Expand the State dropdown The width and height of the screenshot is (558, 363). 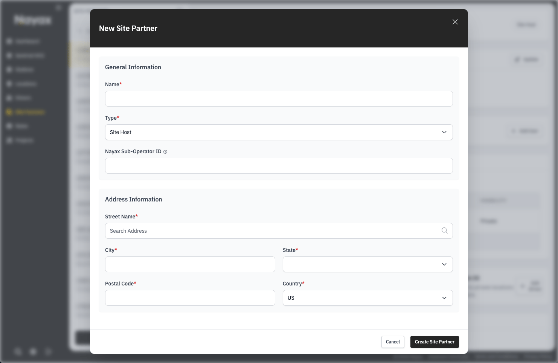point(367,264)
